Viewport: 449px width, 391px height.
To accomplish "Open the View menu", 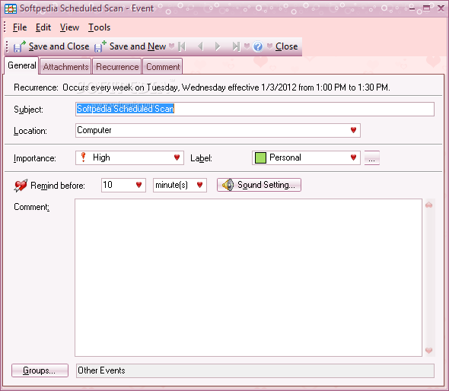I will pos(69,27).
